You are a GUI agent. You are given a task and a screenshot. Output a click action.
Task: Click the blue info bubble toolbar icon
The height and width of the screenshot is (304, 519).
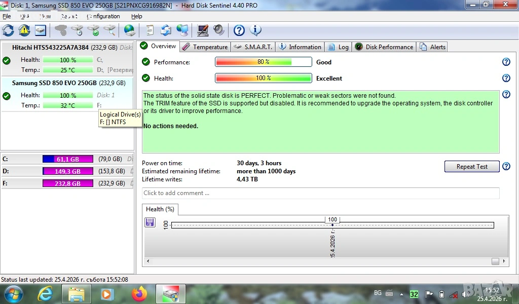pyautogui.click(x=256, y=30)
